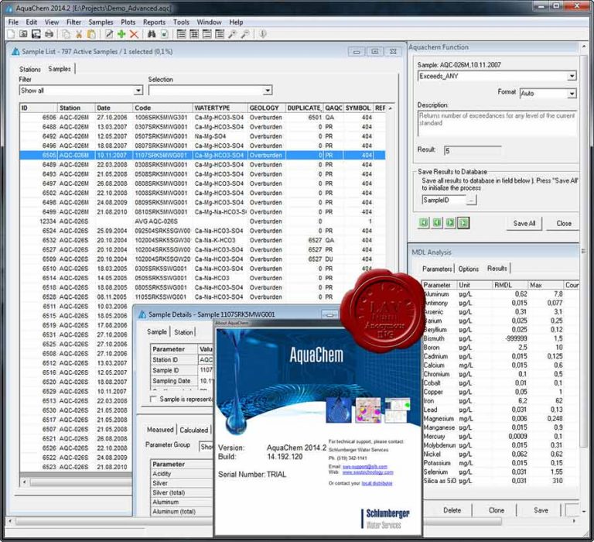The image size is (594, 542).
Task: Click the green plus Add icon
Action: [x=121, y=34]
